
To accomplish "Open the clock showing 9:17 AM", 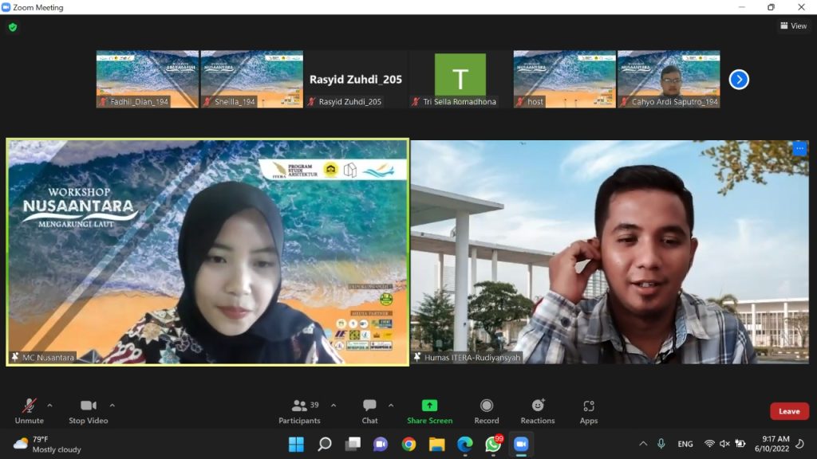I will click(772, 444).
